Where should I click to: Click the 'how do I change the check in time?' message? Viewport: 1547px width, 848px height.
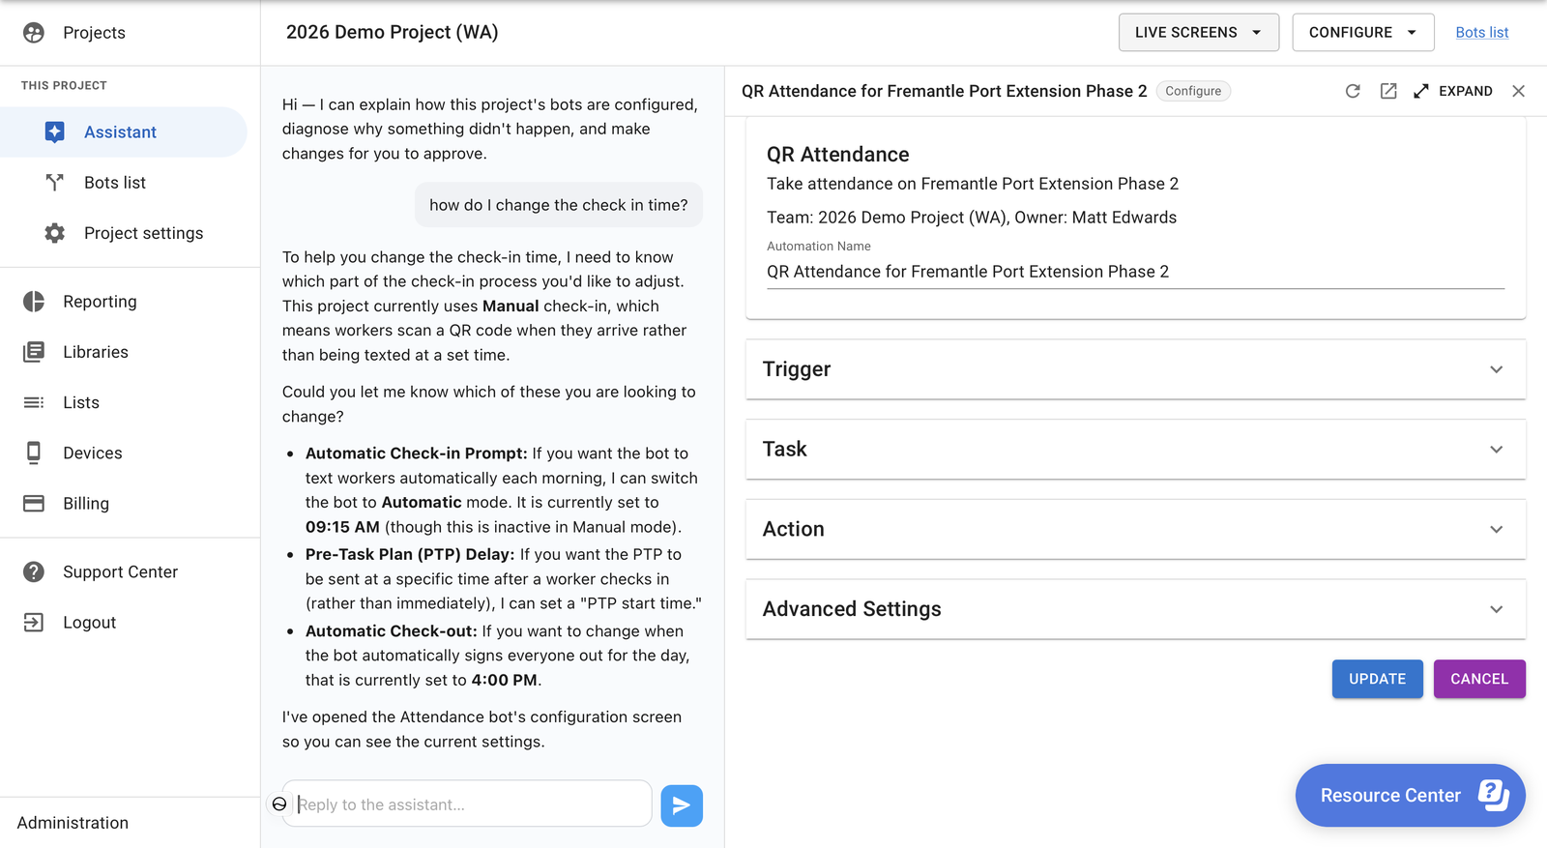click(x=559, y=205)
